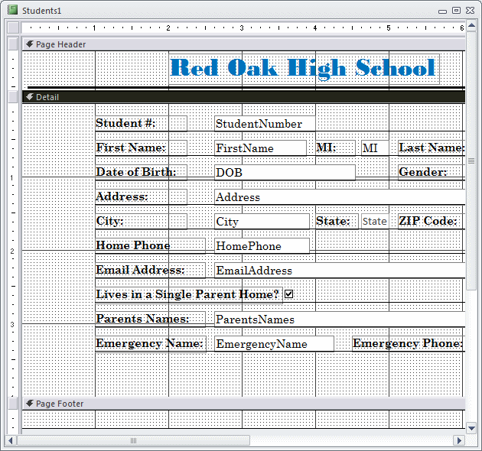
Task: Select the MI: label
Action: pos(335,148)
